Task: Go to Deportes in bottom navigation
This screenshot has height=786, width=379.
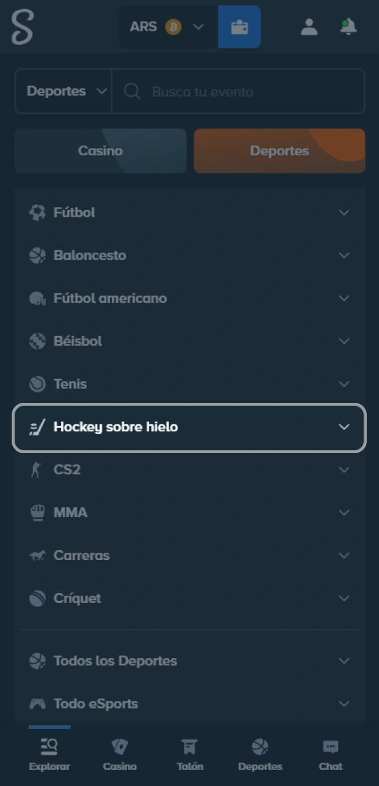Action: (260, 755)
